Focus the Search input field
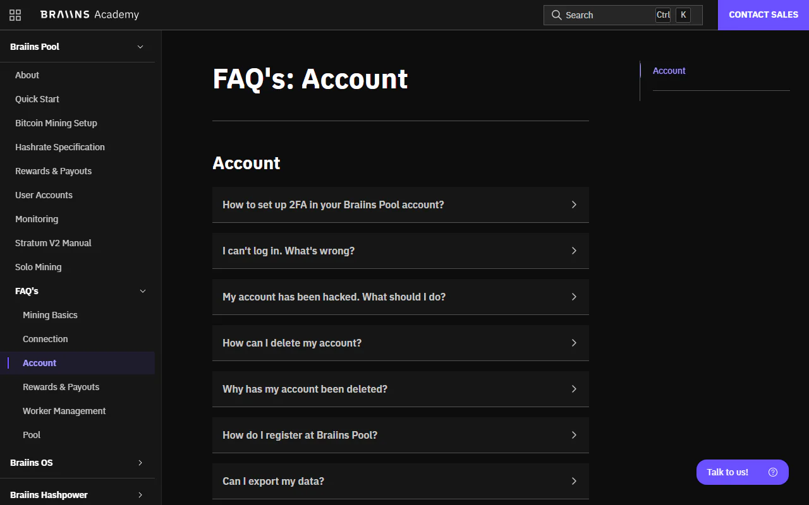 (x=623, y=15)
